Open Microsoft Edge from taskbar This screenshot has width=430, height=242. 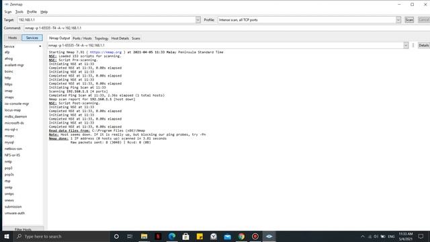(172, 236)
